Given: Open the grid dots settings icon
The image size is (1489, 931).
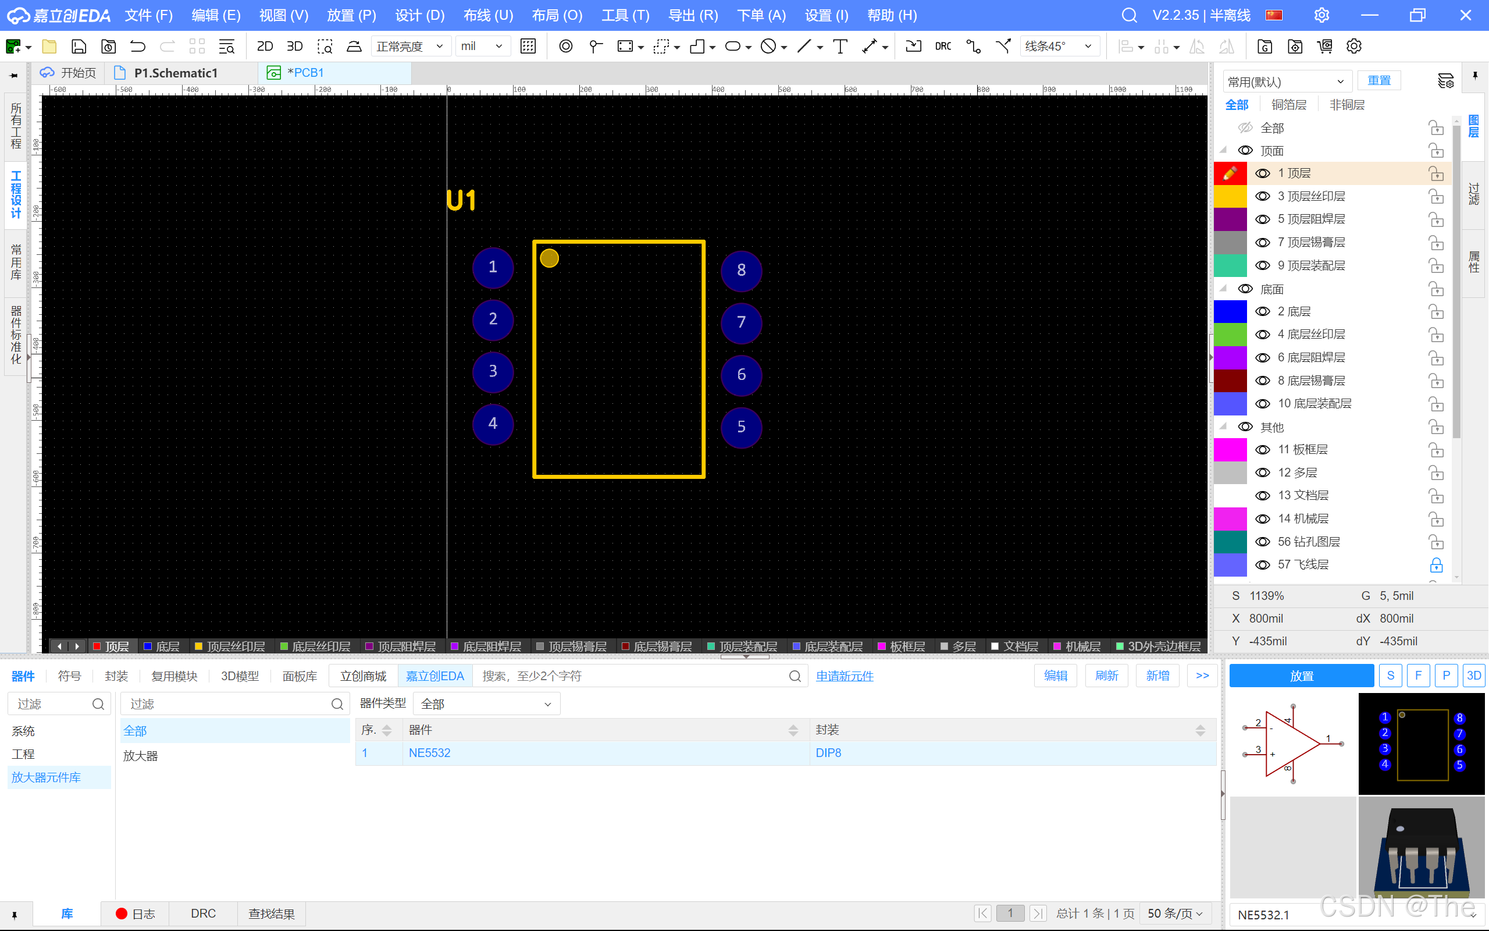Looking at the screenshot, I should 528,46.
